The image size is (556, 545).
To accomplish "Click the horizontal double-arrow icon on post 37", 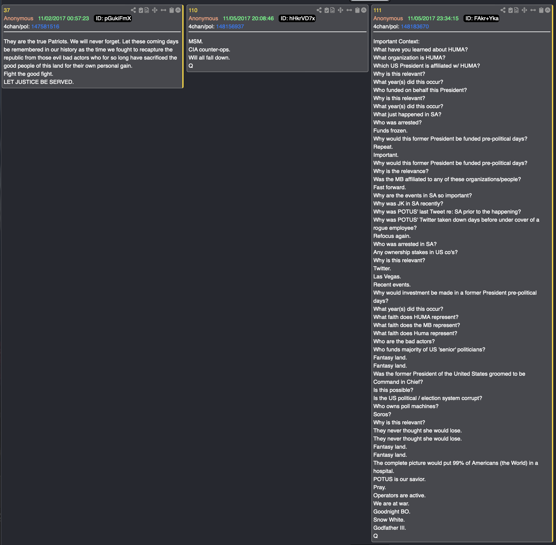I will (163, 10).
